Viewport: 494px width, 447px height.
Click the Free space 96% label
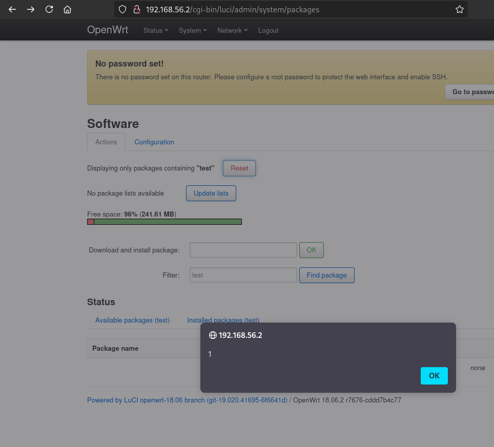coord(132,215)
